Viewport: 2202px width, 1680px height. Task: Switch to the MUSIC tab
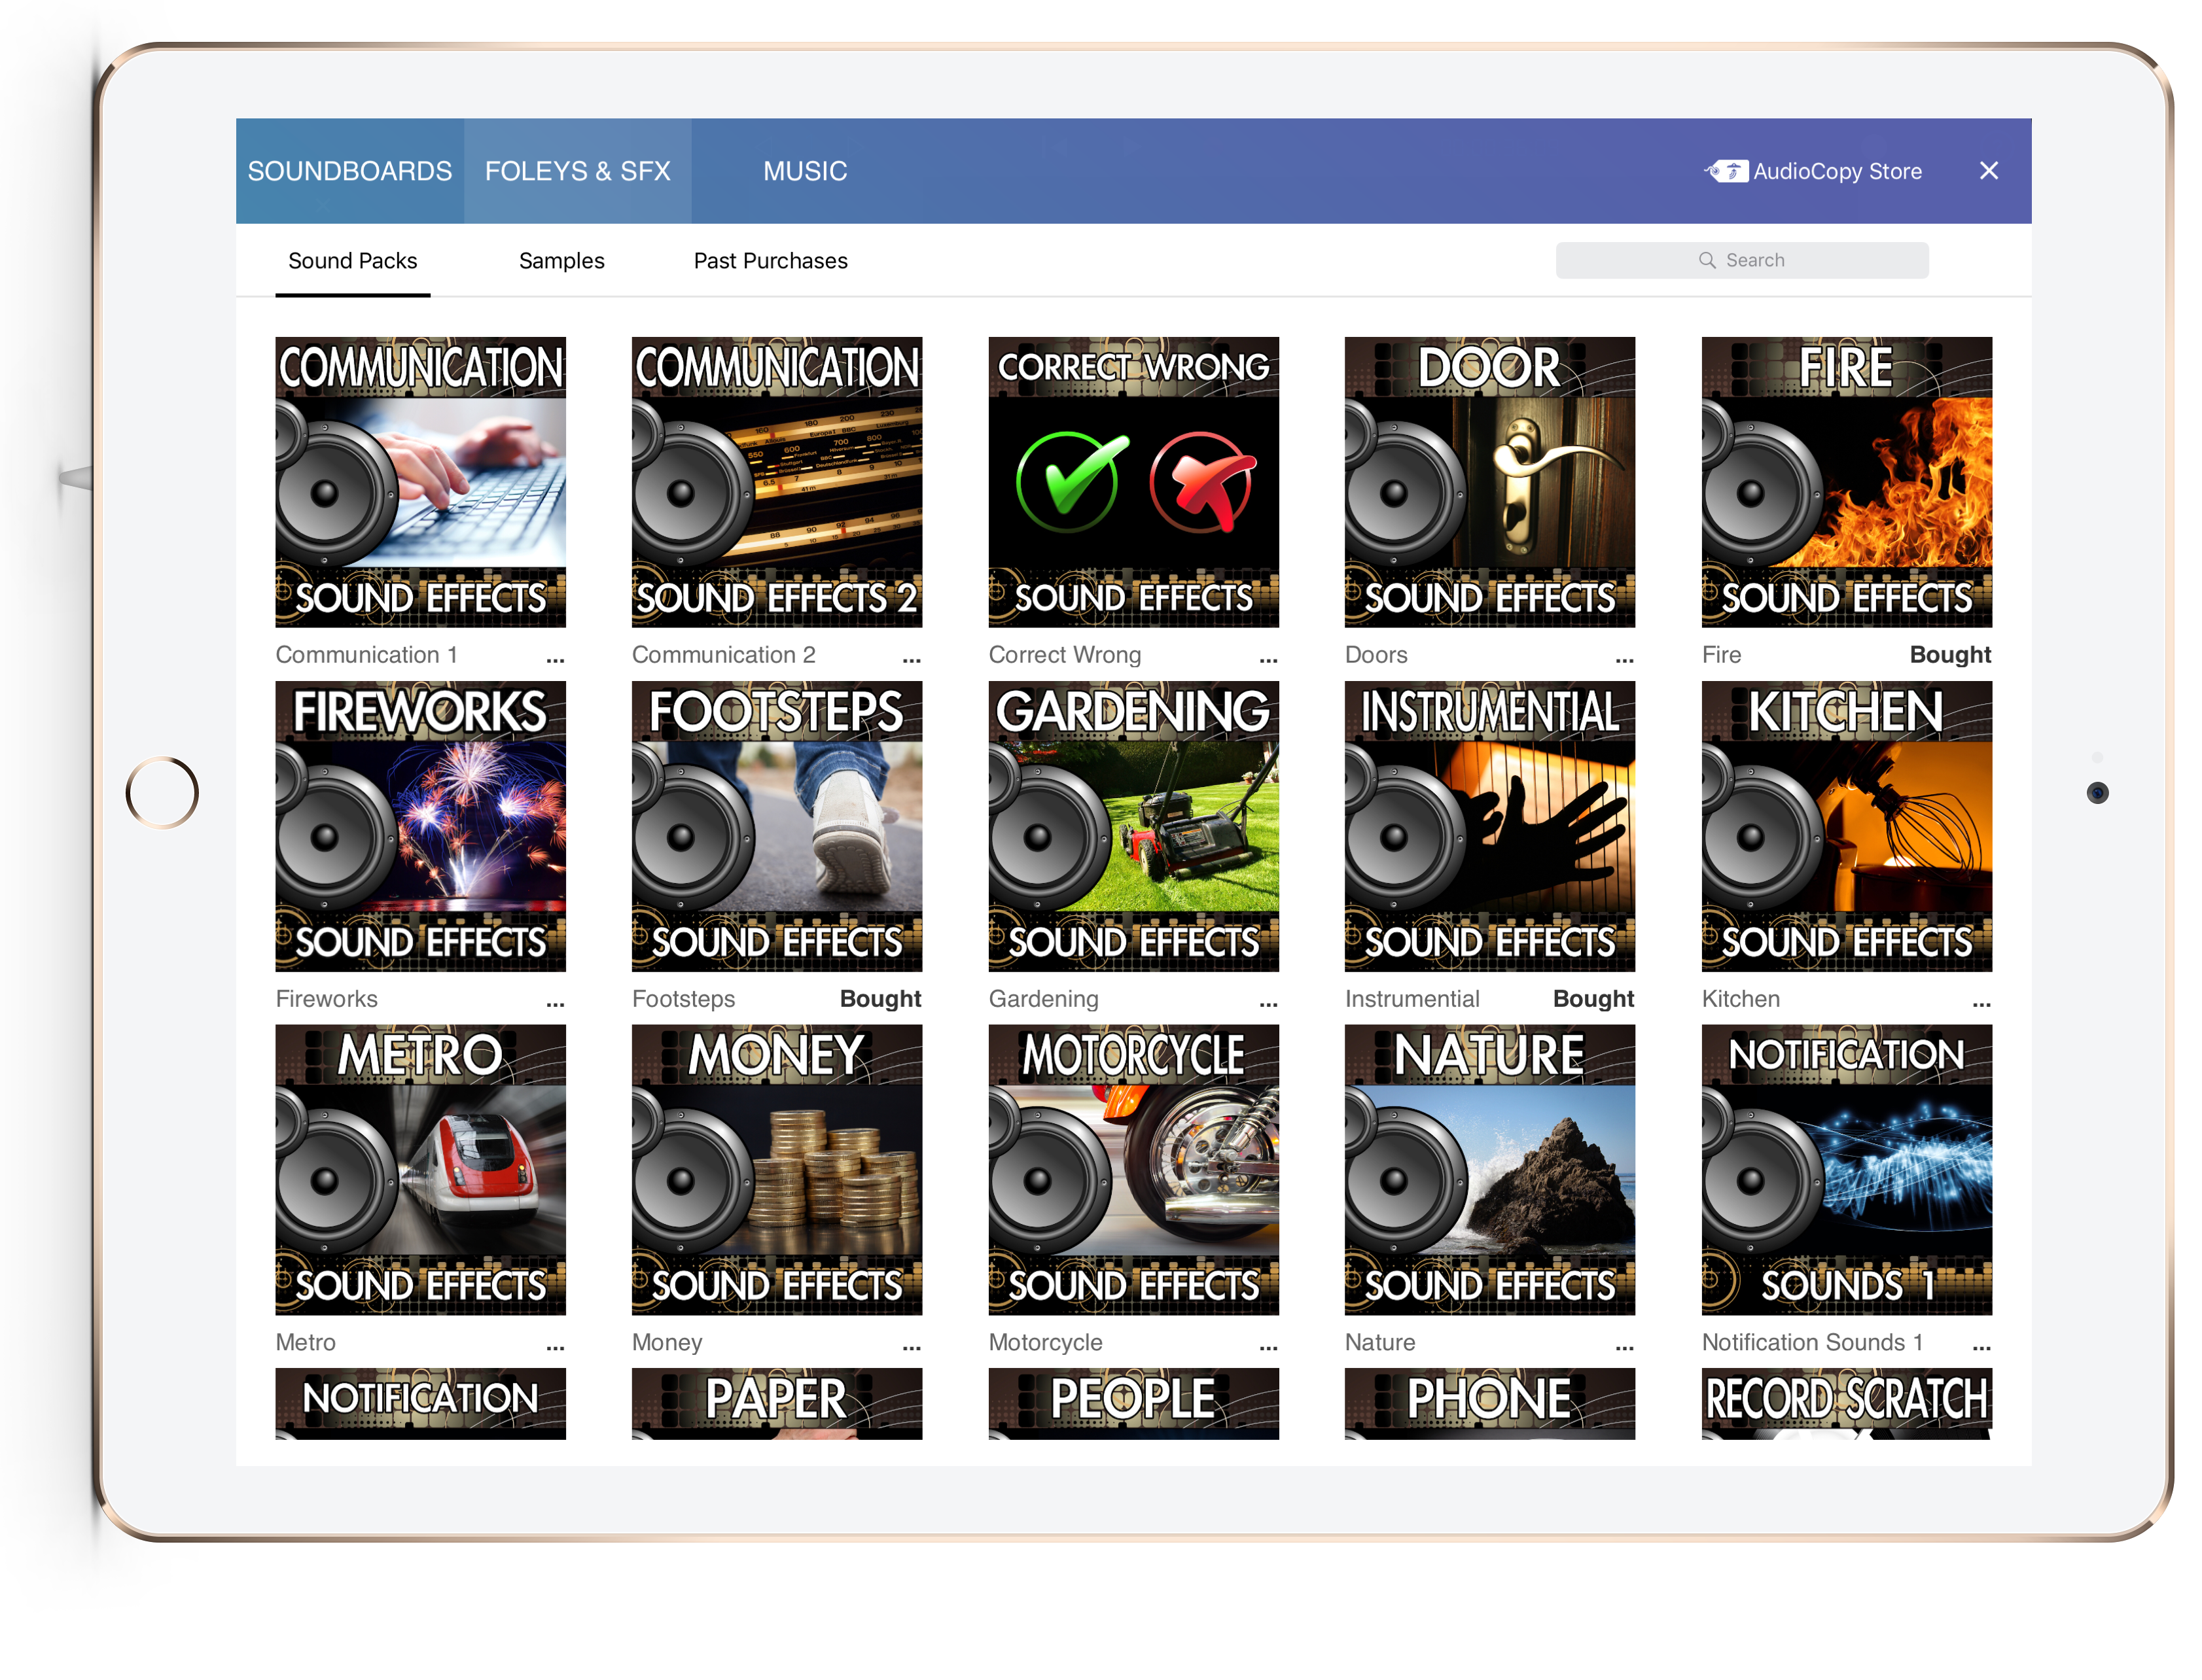[x=804, y=170]
